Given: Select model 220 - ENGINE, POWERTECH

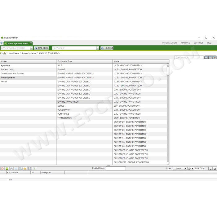Looking at the screenshot, I should (140, 106).
